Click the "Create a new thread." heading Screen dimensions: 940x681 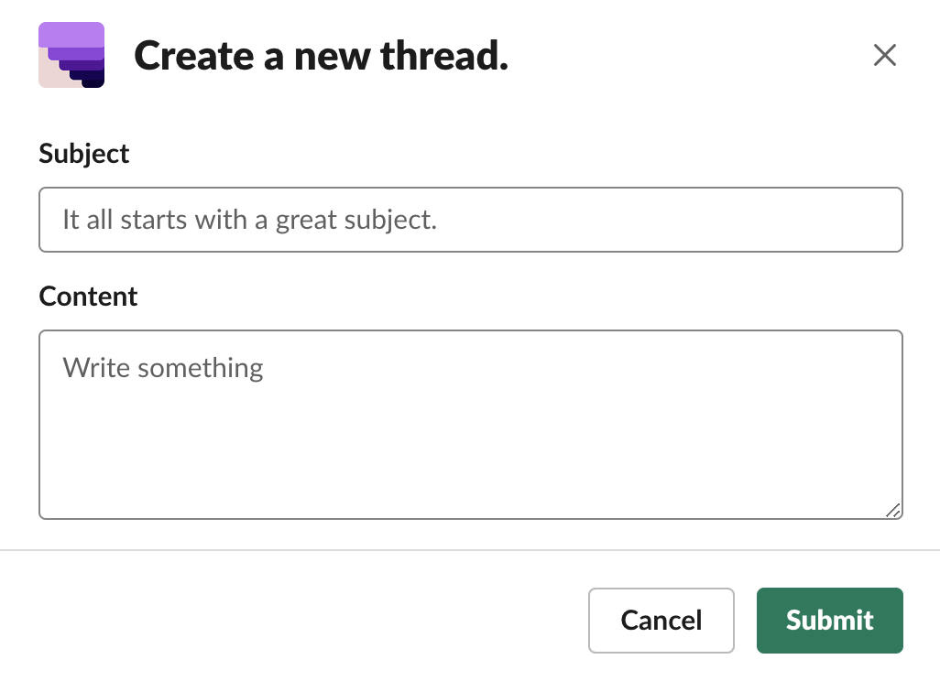pyautogui.click(x=321, y=57)
